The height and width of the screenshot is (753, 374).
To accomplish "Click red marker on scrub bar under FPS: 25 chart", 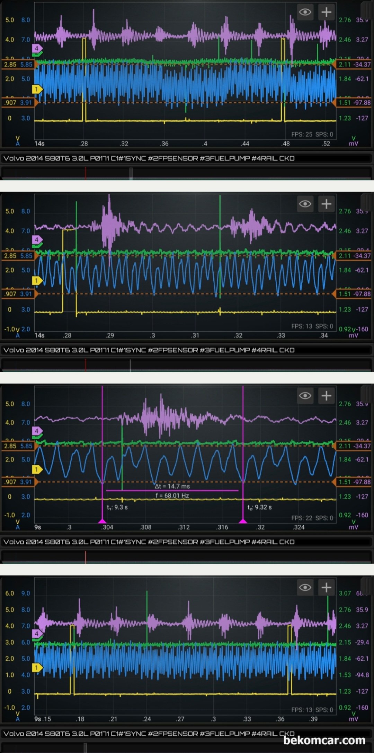I will point(86,173).
